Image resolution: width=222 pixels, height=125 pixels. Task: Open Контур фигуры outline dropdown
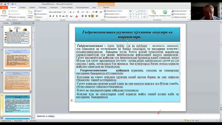[x=179, y=14]
